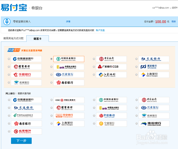
Task: Tick radio for 兴业银行 under 网上银行
Action: [x=137, y=108]
